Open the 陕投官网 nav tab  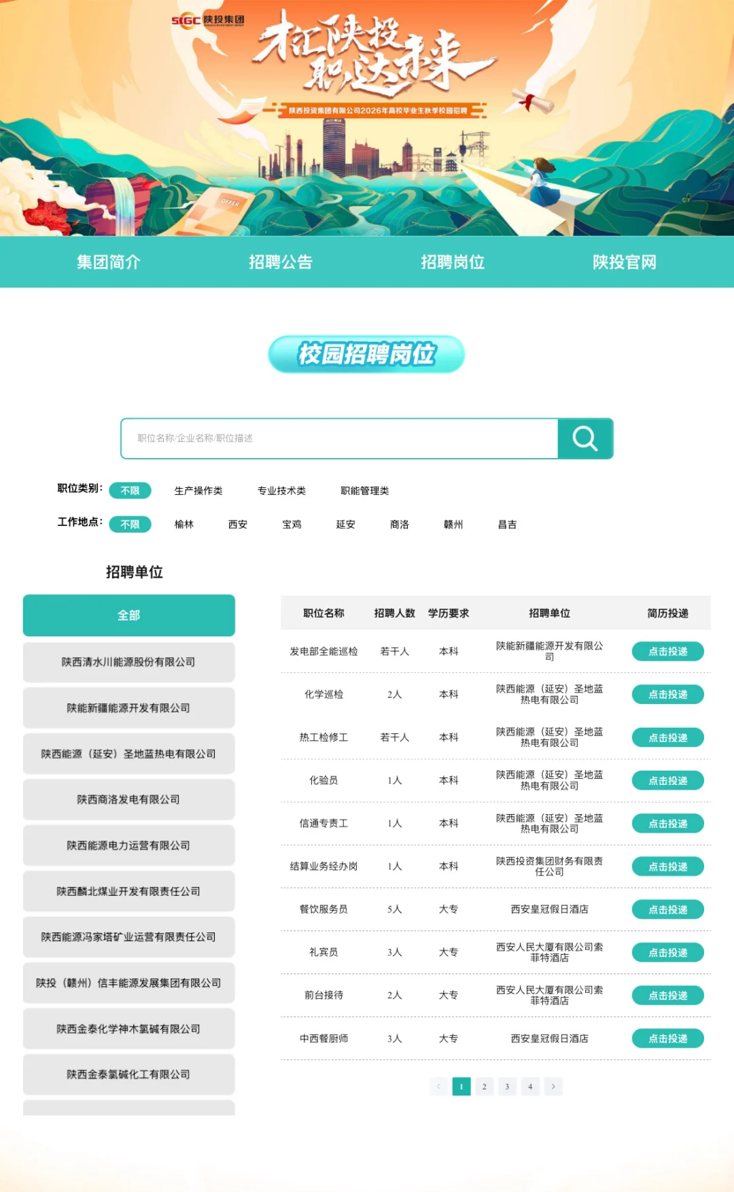coord(625,262)
